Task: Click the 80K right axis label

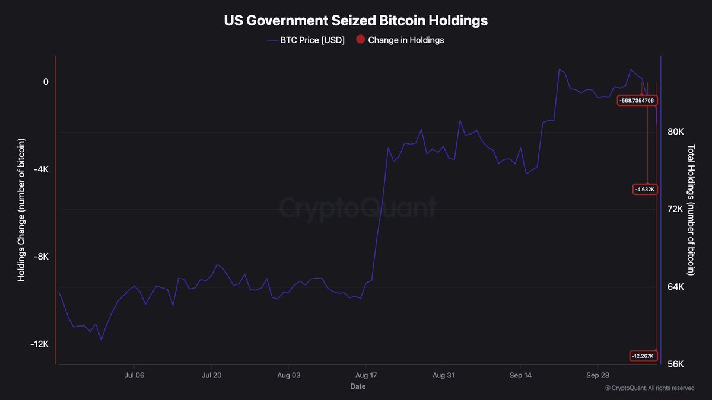Action: 676,132
